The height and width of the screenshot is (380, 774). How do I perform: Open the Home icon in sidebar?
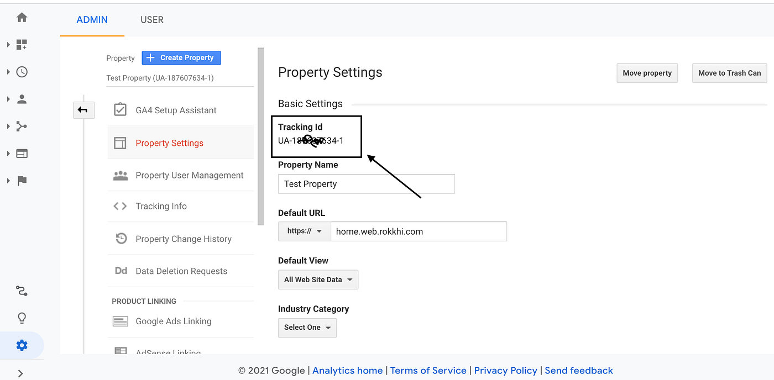tap(22, 18)
